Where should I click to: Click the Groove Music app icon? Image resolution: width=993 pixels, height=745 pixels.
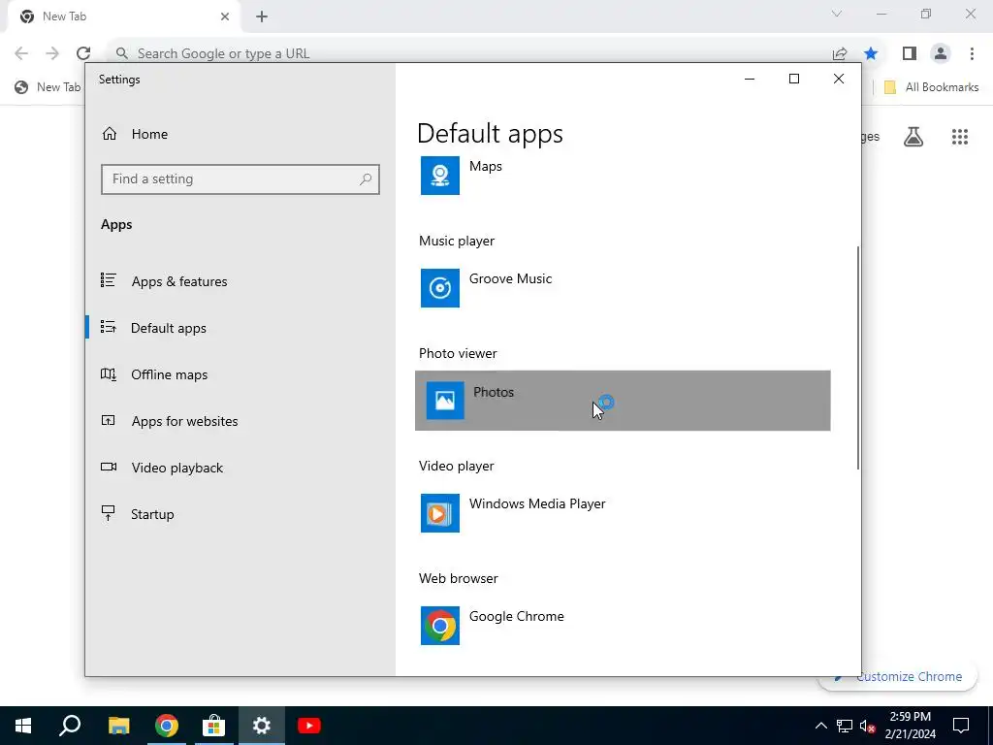[439, 287]
